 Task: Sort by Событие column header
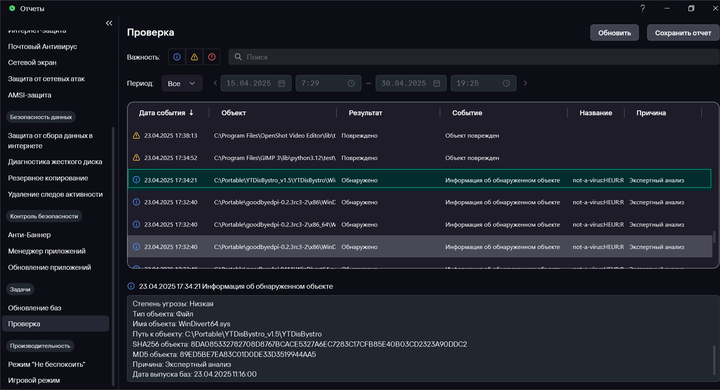(467, 112)
